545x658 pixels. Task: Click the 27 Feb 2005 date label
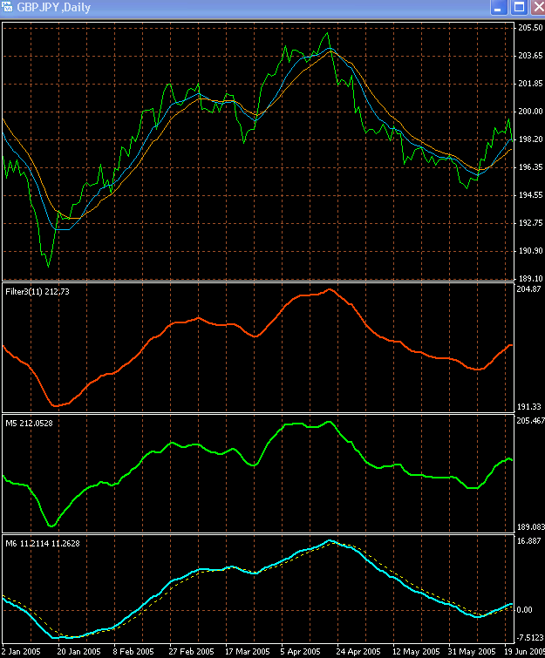tap(191, 652)
